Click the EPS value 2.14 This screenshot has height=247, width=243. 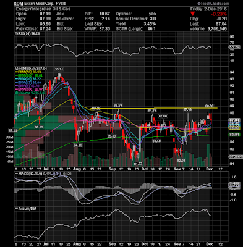click(106, 19)
